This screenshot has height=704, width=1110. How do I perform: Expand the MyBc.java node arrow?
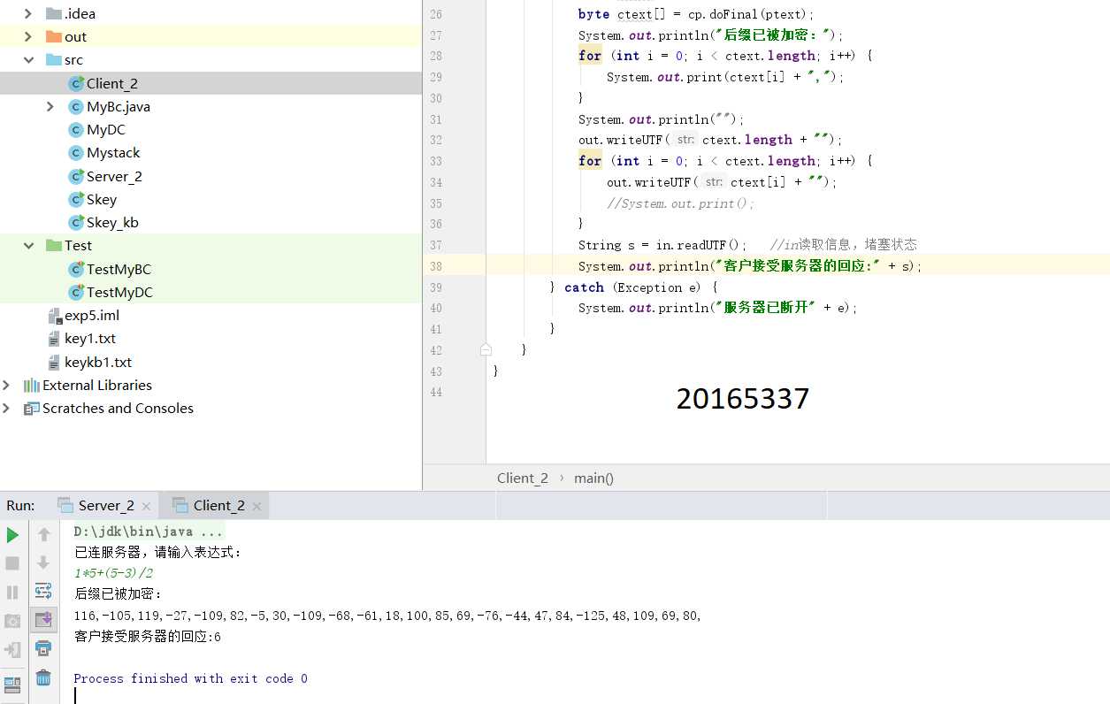tap(50, 106)
